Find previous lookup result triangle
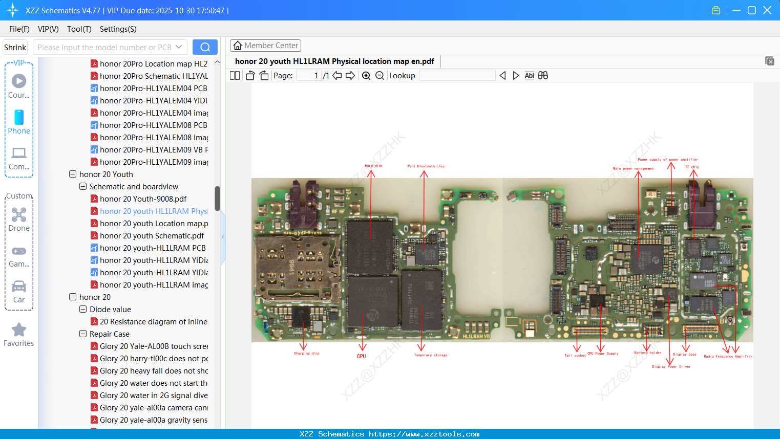Screen dimensions: 780x439 click(x=502, y=76)
